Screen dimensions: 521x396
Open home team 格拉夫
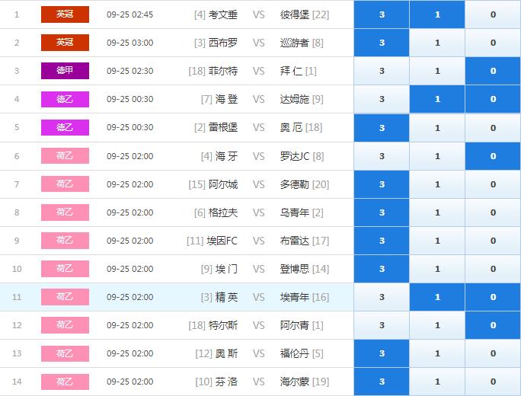coord(222,212)
